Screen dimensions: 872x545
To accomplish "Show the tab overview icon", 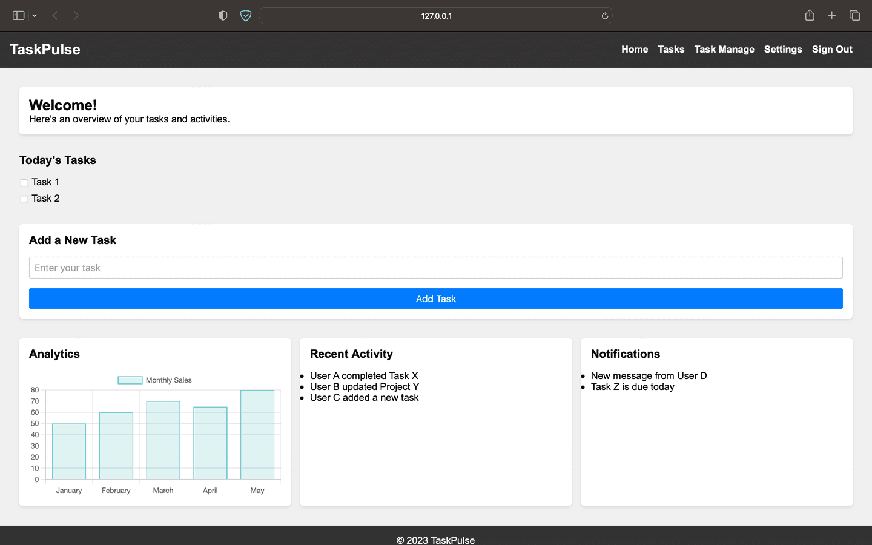I will click(x=855, y=16).
